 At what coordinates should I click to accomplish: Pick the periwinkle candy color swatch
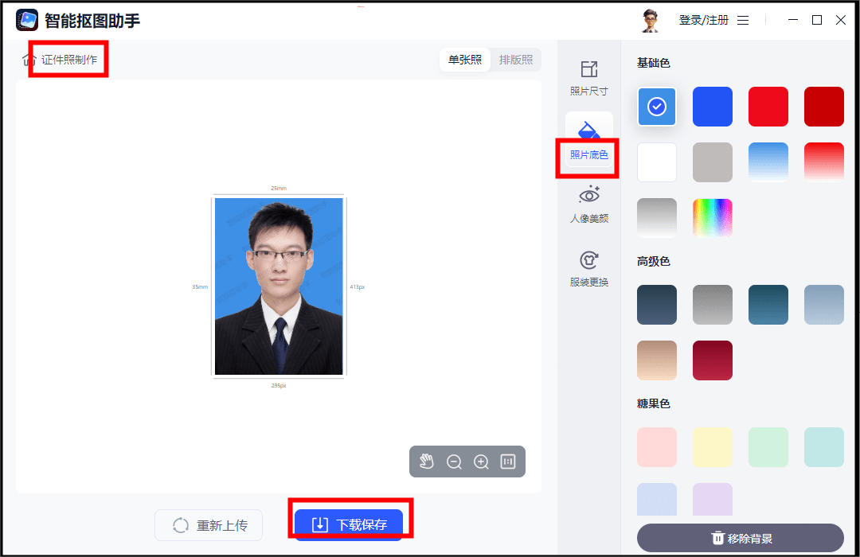point(657,500)
